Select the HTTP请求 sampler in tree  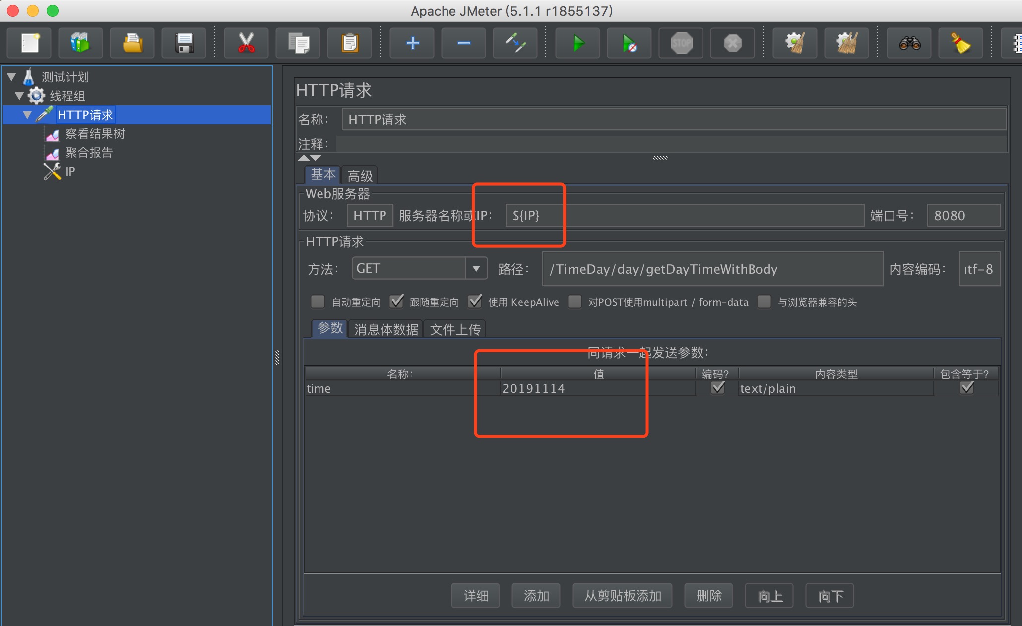[85, 115]
